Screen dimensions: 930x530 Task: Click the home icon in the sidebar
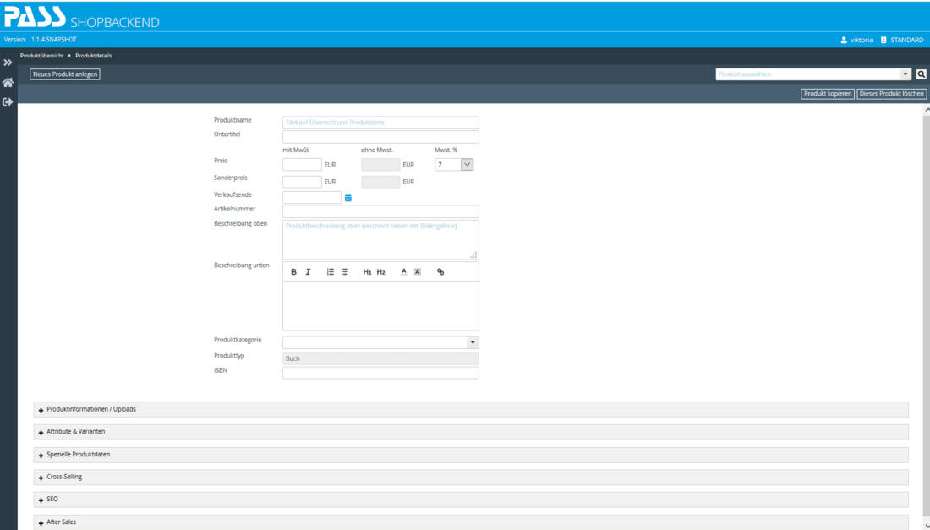tap(8, 83)
